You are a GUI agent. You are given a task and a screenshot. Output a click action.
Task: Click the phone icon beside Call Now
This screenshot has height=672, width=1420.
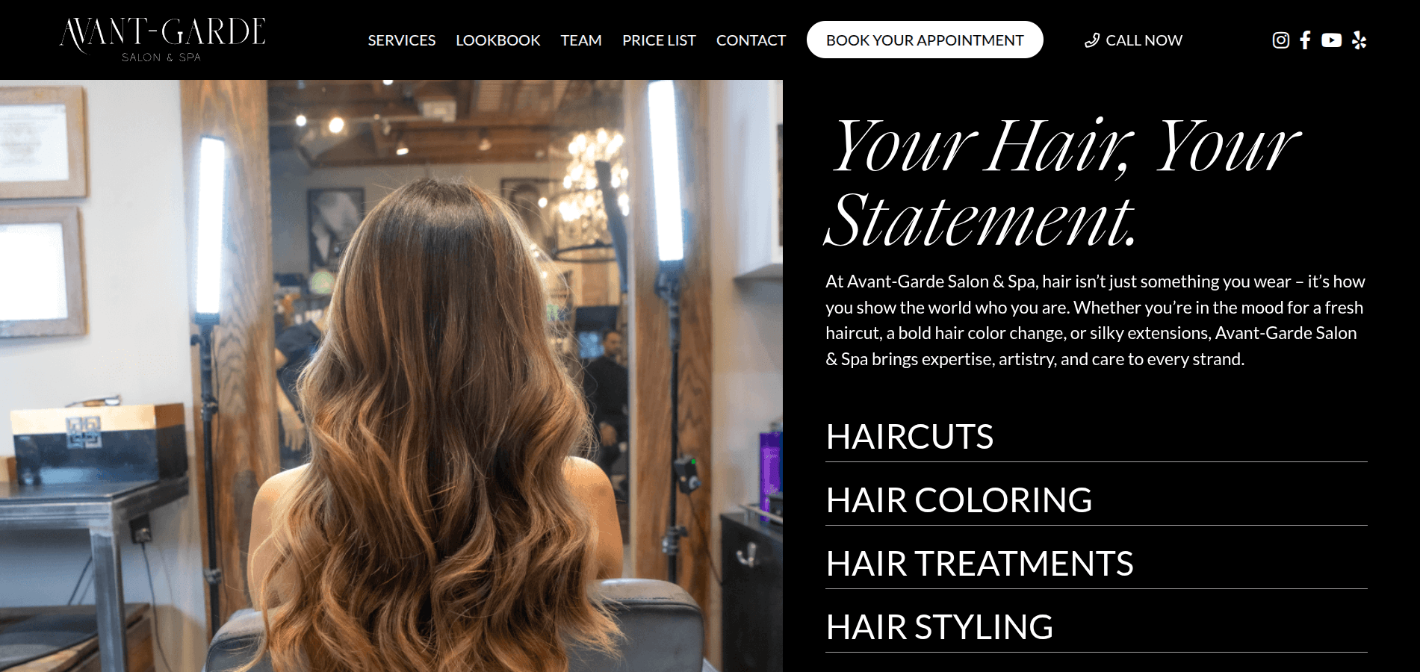point(1092,40)
